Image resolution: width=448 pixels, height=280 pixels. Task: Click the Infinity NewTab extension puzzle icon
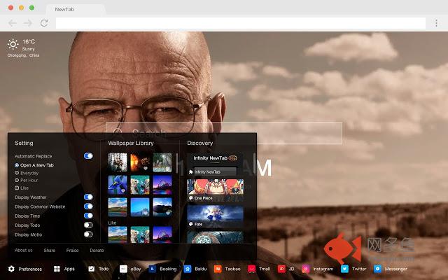[191, 171]
